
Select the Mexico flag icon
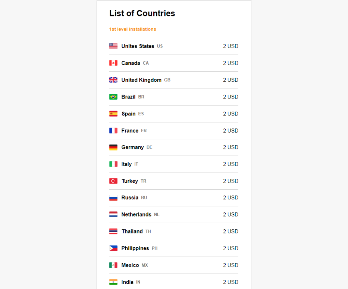pos(113,265)
